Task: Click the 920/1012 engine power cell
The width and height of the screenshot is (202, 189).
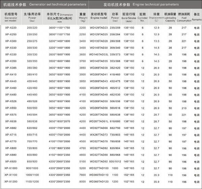Action: [115, 161]
